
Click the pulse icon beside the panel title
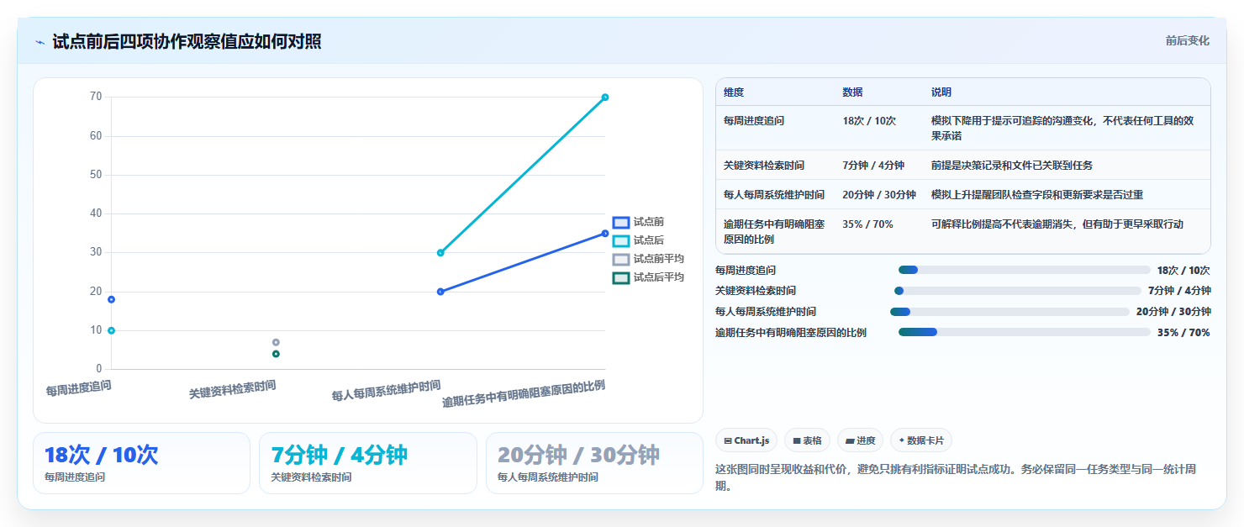coord(40,42)
